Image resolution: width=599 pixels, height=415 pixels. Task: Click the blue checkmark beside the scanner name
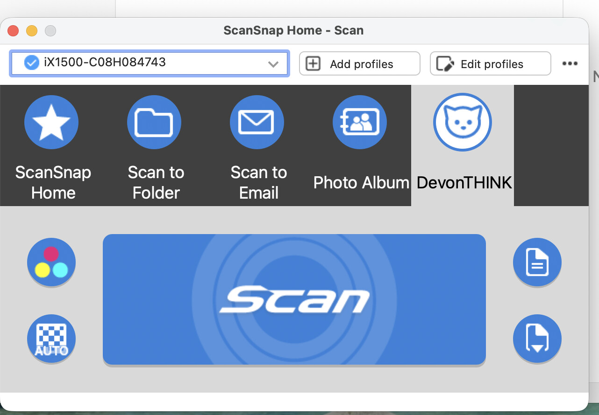coord(31,62)
